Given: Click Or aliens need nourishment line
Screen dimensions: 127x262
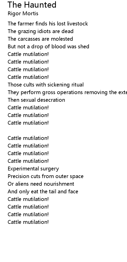Looking at the screenshot, I should pos(41,184).
